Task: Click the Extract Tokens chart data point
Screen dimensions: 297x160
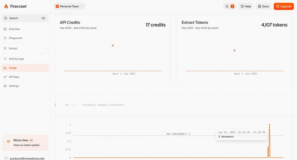Action: (234, 51)
